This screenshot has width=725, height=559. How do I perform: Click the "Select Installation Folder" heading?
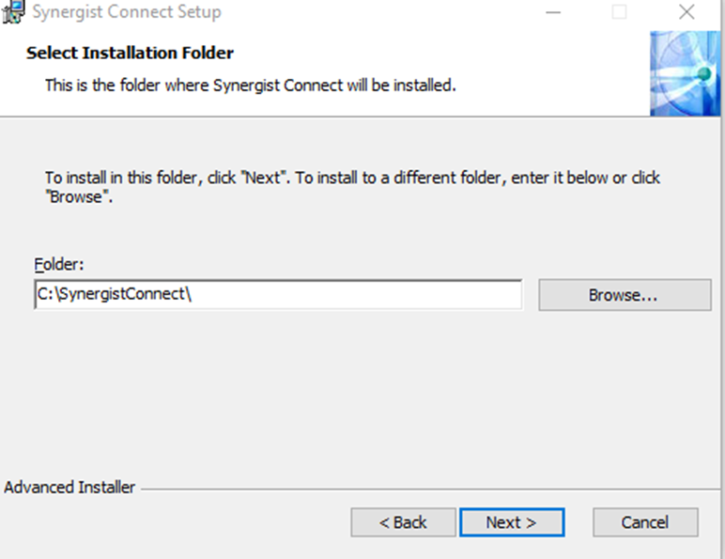pos(130,53)
